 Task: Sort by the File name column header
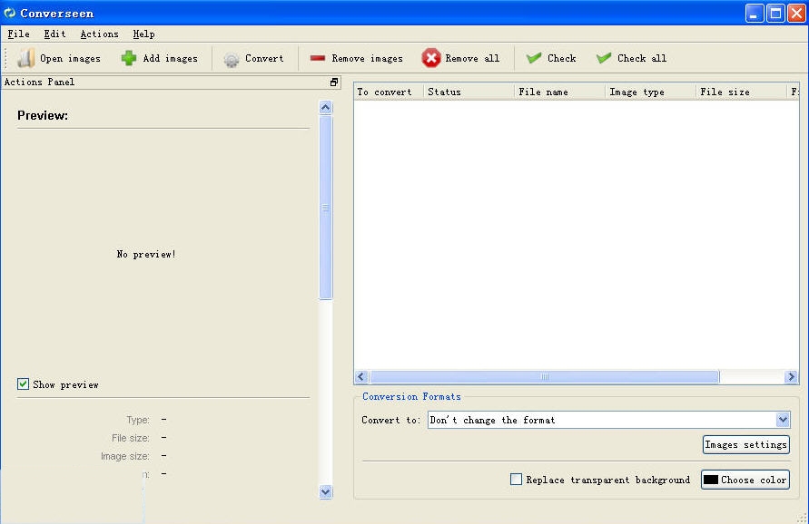[x=559, y=92]
